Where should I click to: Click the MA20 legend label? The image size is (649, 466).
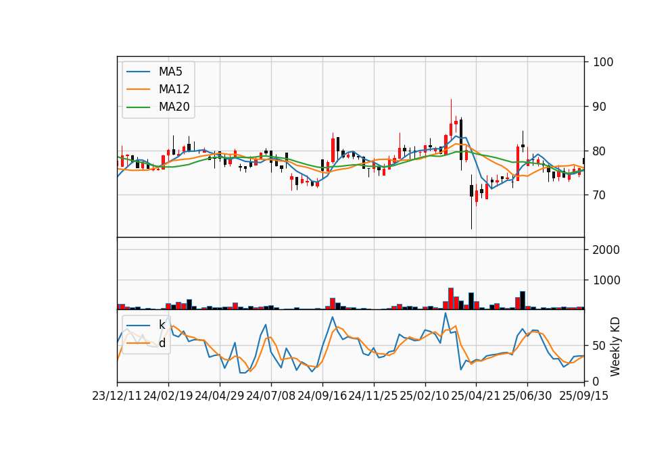[x=174, y=107]
